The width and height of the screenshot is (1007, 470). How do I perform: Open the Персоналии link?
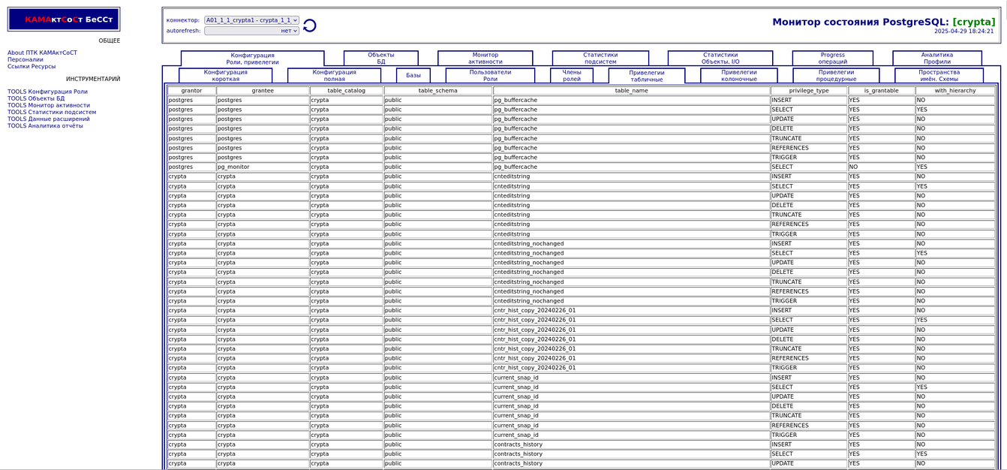click(26, 59)
